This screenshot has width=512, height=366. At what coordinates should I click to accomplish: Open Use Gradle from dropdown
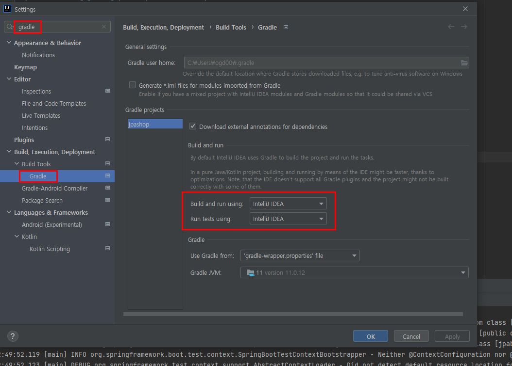pos(300,255)
